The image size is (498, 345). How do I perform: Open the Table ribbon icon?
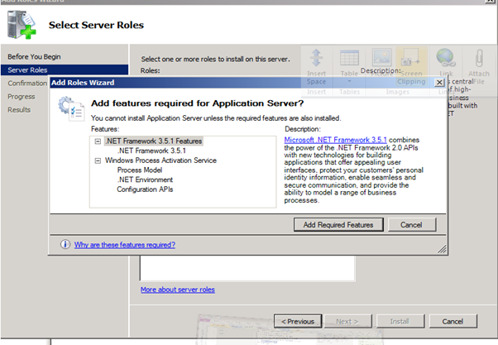coord(349,58)
